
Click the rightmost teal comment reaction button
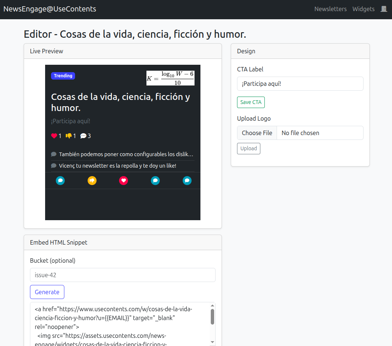coord(187,181)
